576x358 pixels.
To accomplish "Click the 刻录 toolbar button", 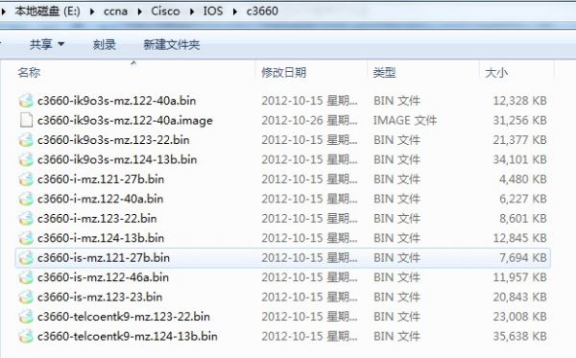I will [105, 44].
